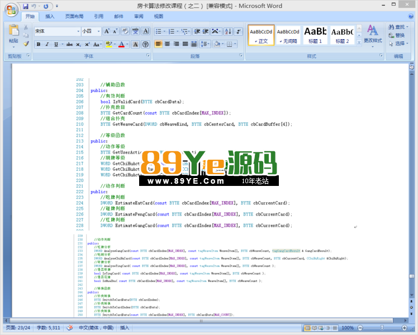The width and height of the screenshot is (418, 335).
Task: Apply superscript x² formatting
Action: pyautogui.click(x=87, y=44)
